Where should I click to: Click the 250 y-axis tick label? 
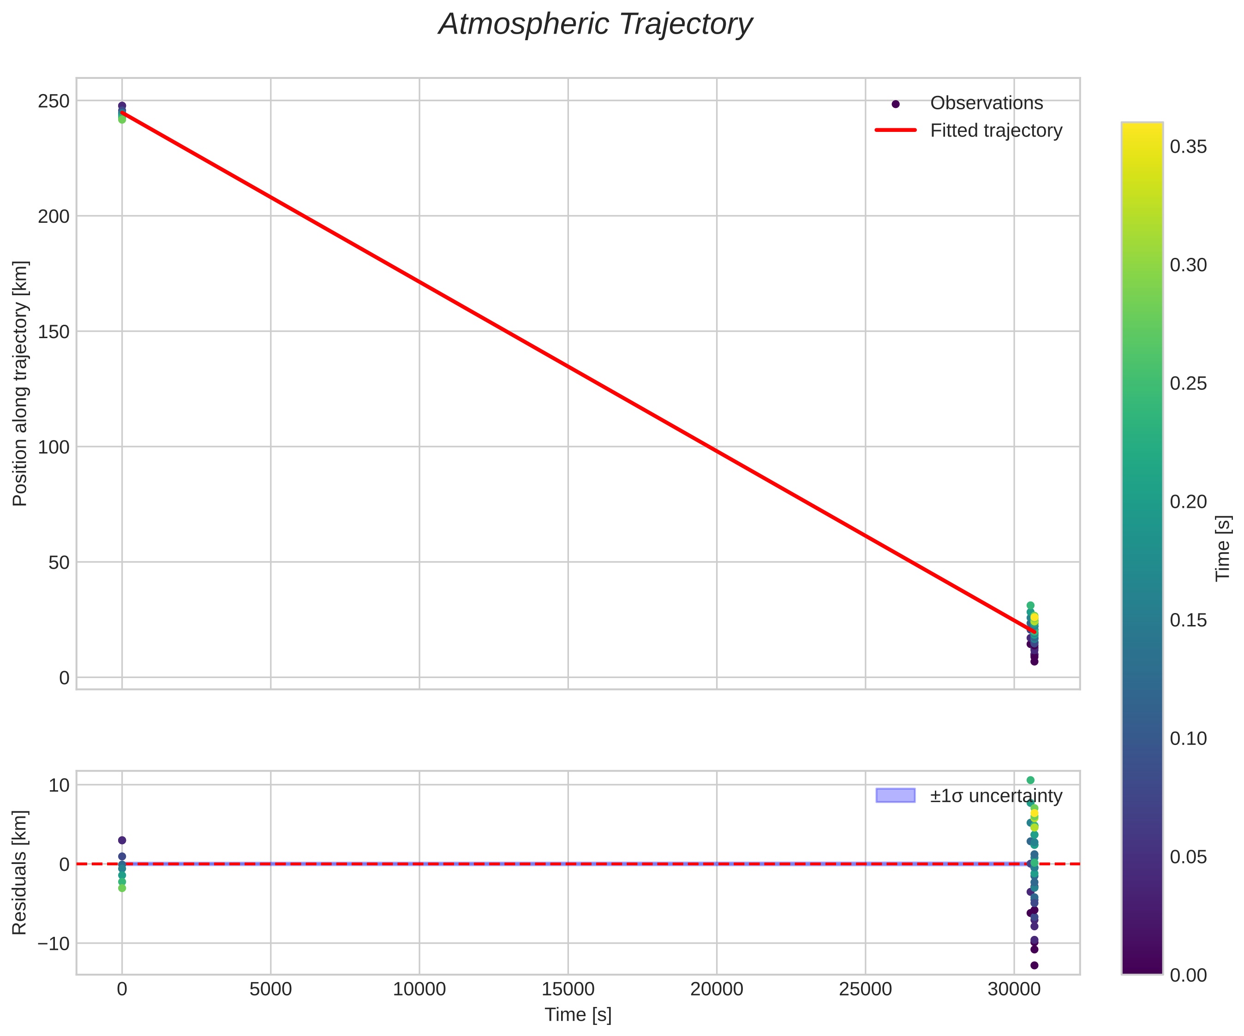pos(54,101)
